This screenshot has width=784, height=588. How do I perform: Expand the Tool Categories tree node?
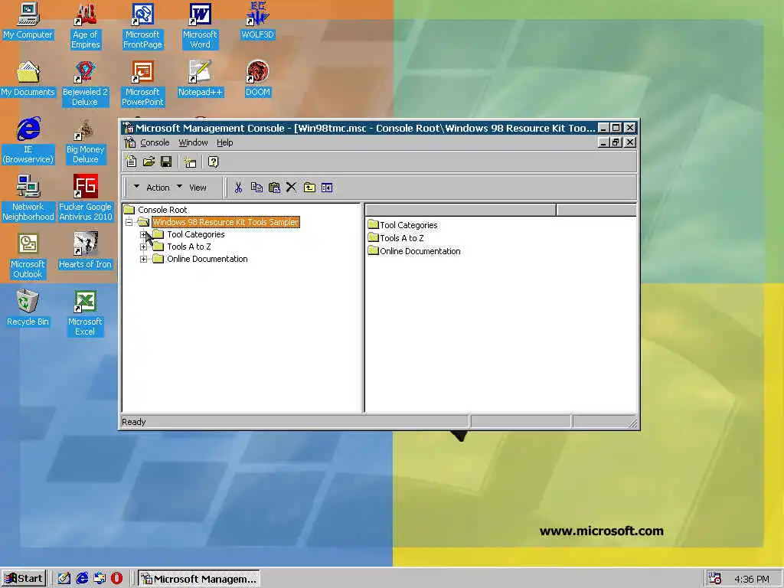143,234
